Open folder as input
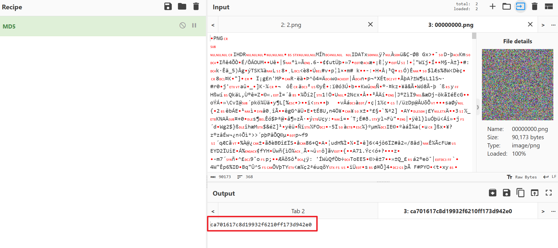The image size is (558, 248). (x=506, y=7)
